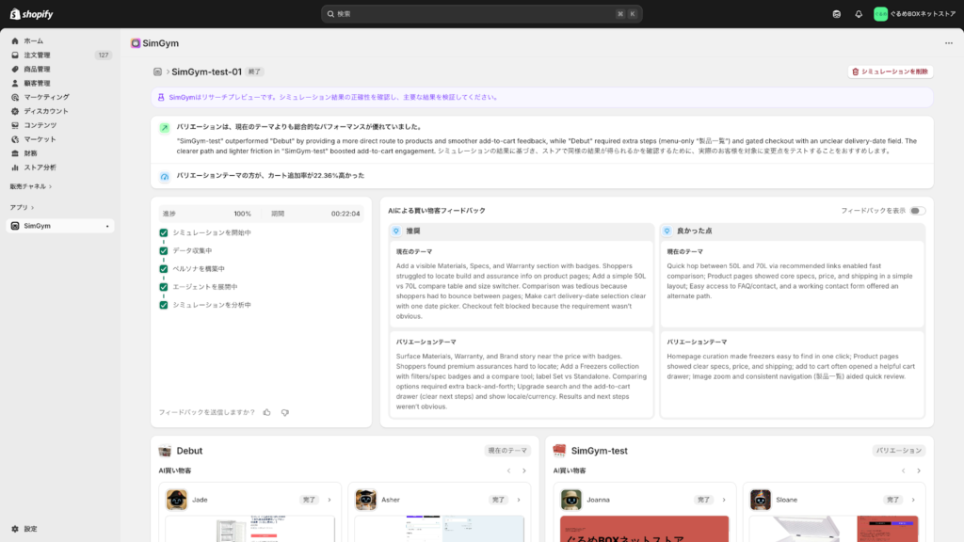The image size is (964, 542).
Task: Open the ぐるめBOXネットストア account menu
Action: tap(913, 14)
